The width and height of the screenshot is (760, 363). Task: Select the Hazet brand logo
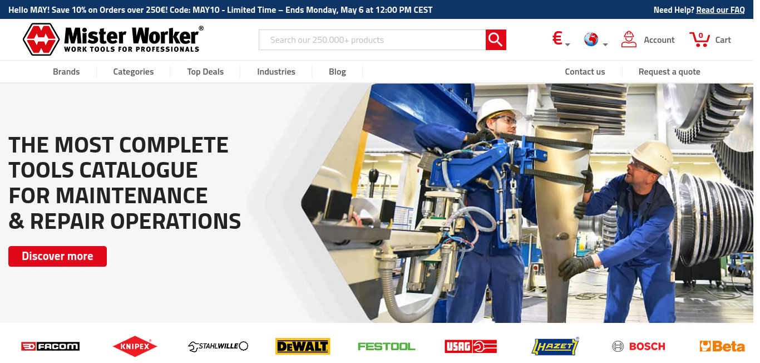click(555, 346)
